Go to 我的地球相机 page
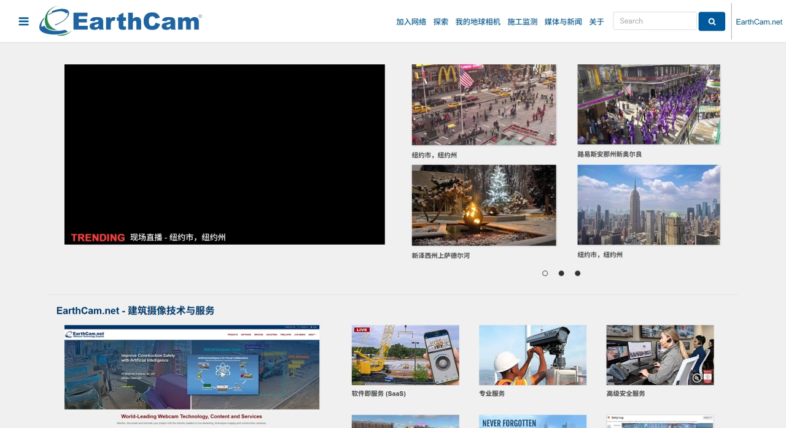This screenshot has height=428, width=786. [x=478, y=21]
